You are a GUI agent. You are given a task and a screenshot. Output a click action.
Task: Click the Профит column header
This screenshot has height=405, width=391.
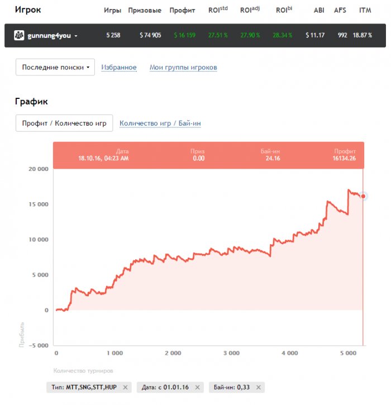[x=182, y=10]
